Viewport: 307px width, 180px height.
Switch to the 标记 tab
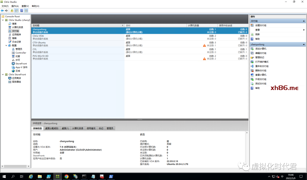coord(101,128)
